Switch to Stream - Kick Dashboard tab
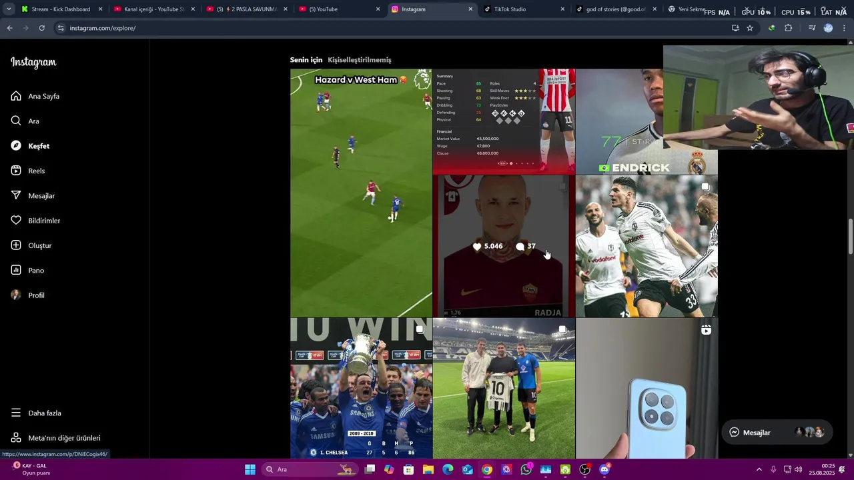The image size is (854, 480). 61,9
